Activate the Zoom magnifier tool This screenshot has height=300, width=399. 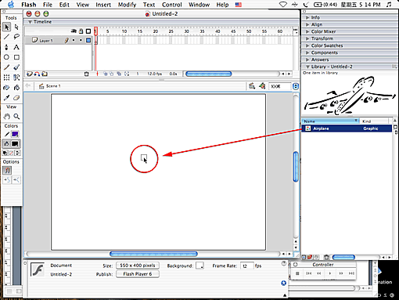[16, 117]
